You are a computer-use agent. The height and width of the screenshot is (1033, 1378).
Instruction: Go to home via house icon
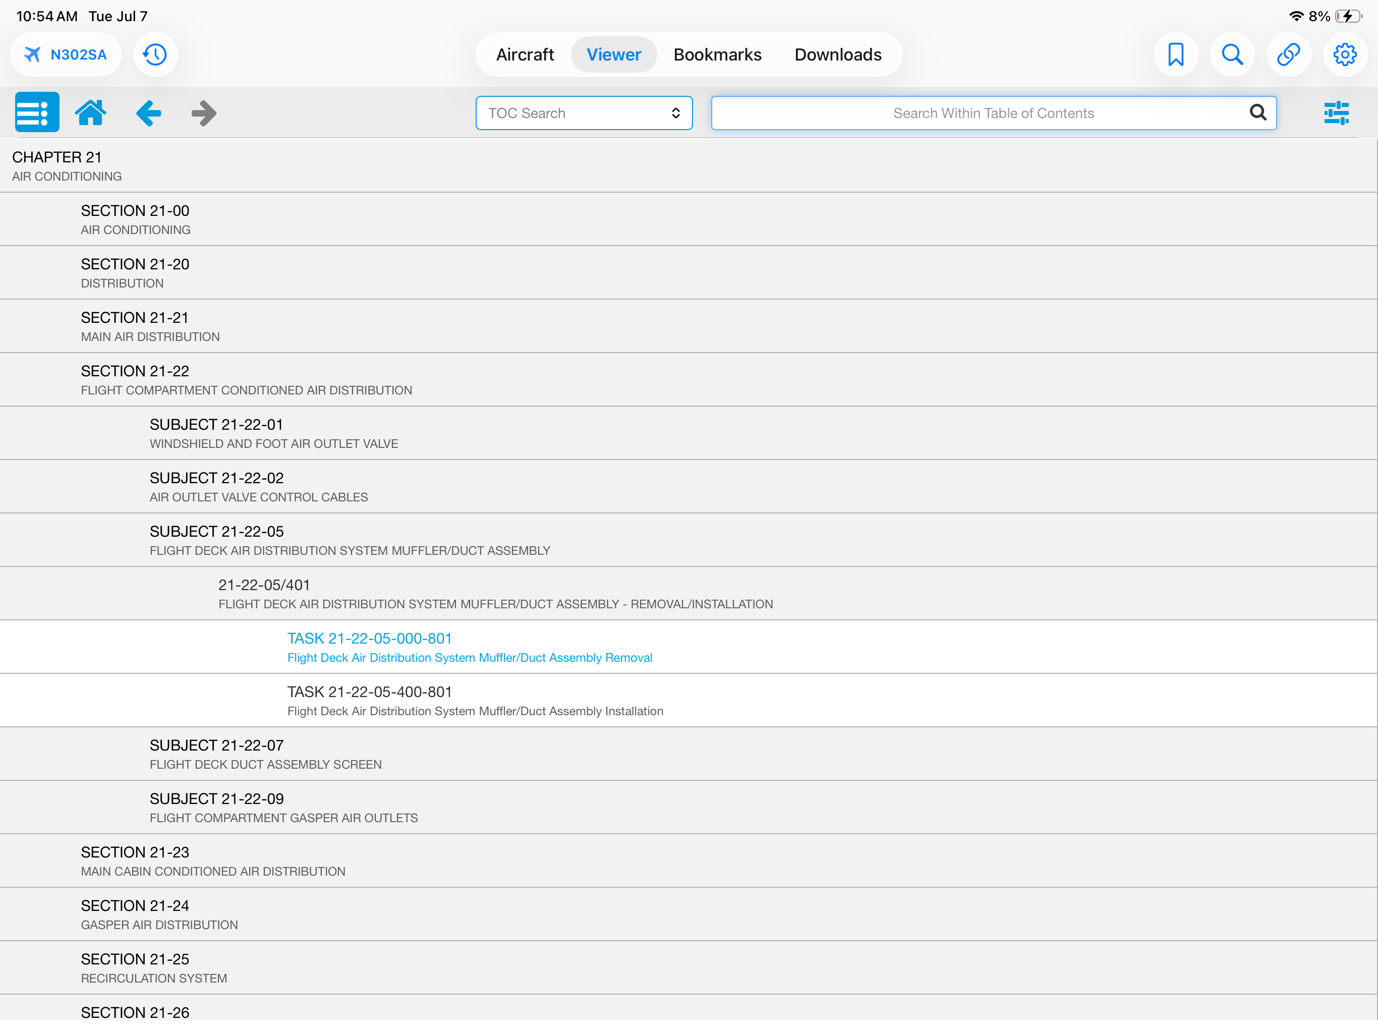click(91, 113)
